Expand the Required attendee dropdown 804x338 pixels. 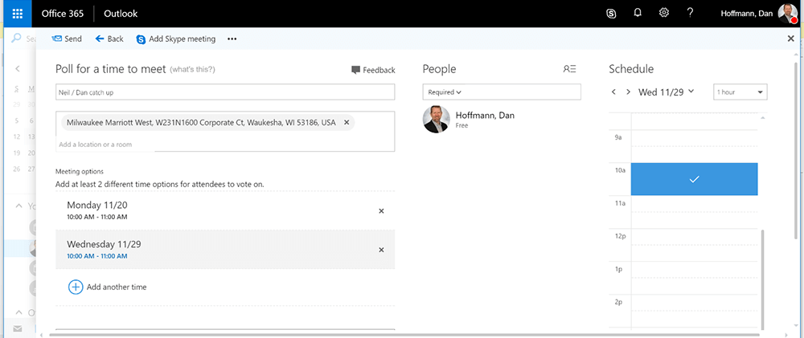(445, 92)
